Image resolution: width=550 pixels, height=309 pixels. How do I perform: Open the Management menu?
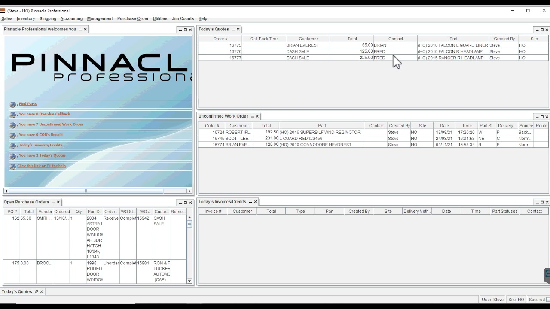coord(100,18)
